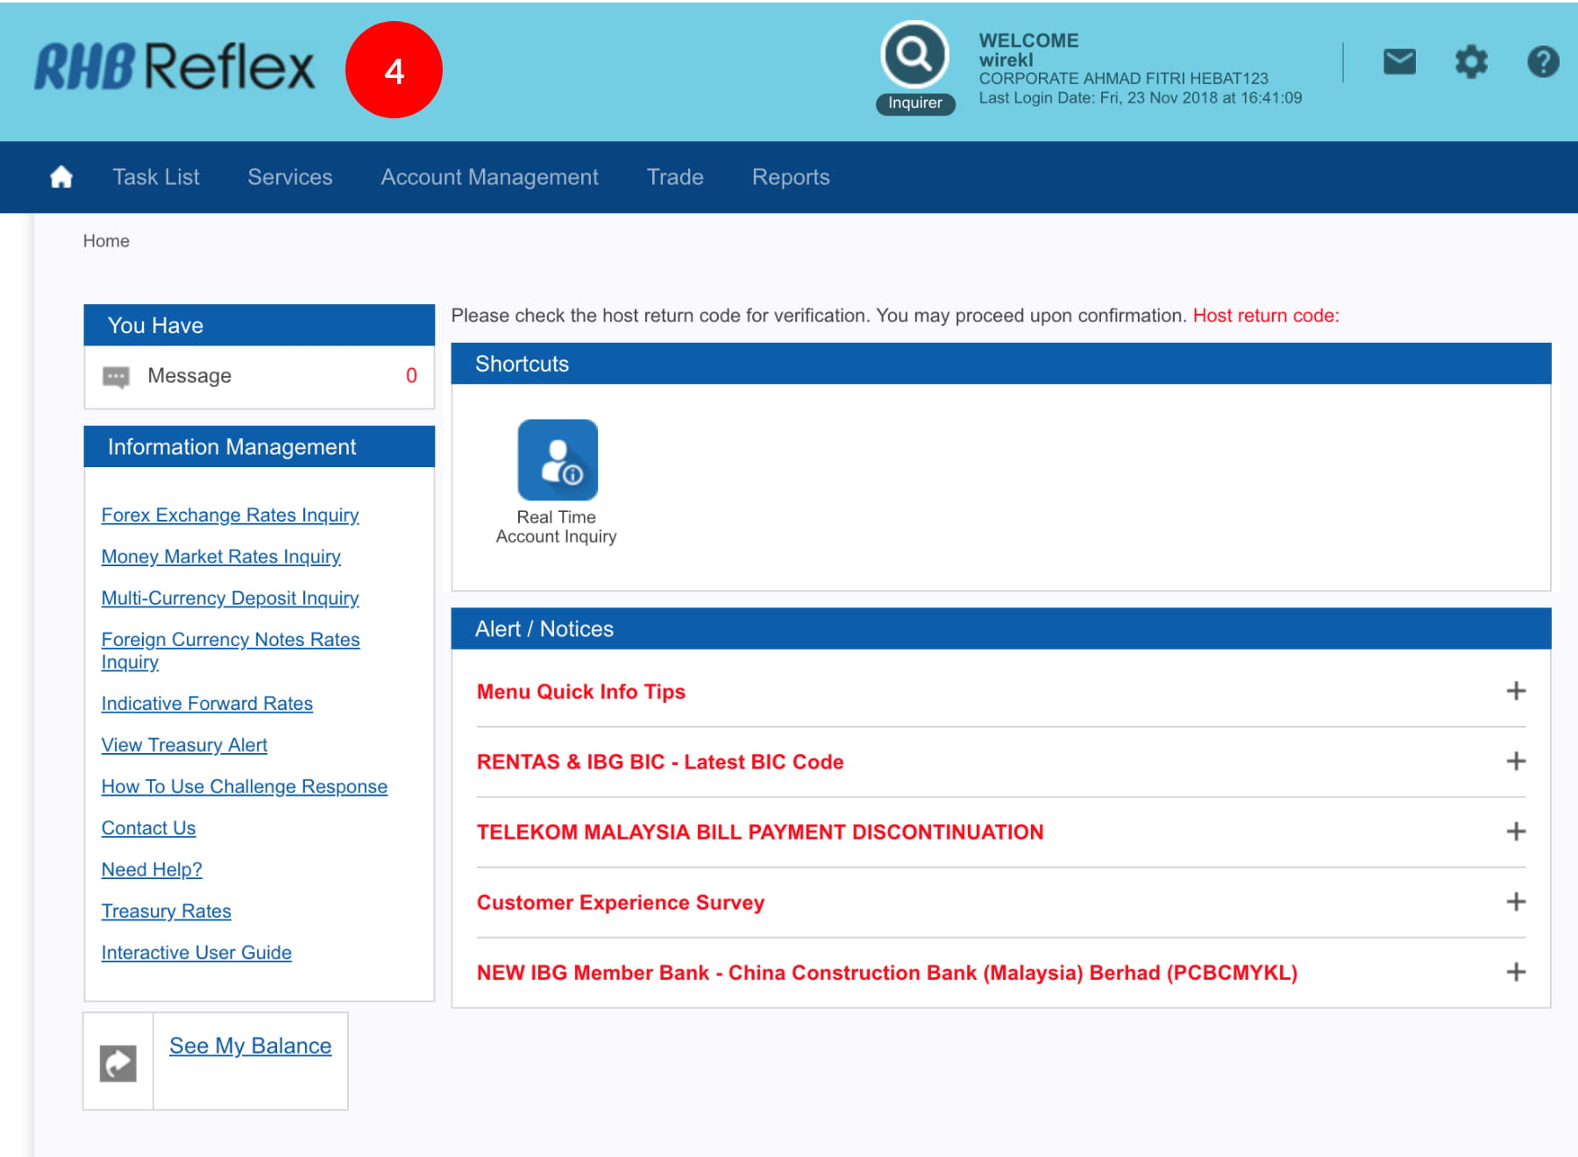1578x1157 pixels.
Task: Open the Reports menu
Action: [x=790, y=177]
